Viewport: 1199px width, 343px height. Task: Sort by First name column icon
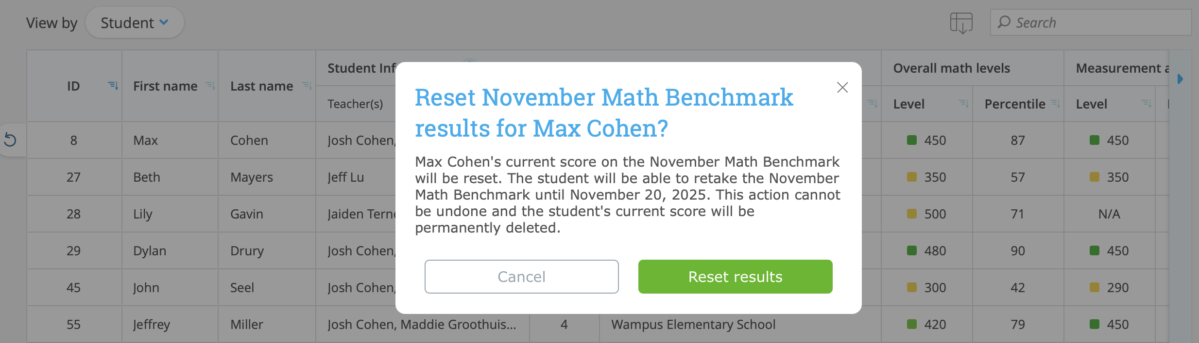point(210,86)
